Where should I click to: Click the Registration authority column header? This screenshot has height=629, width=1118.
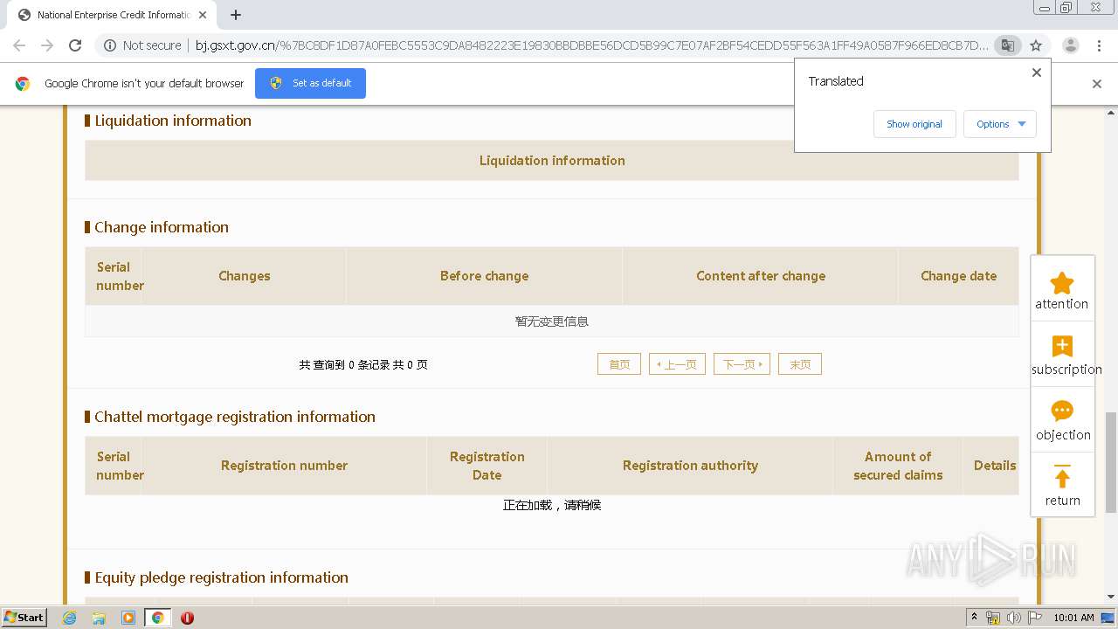click(x=690, y=466)
